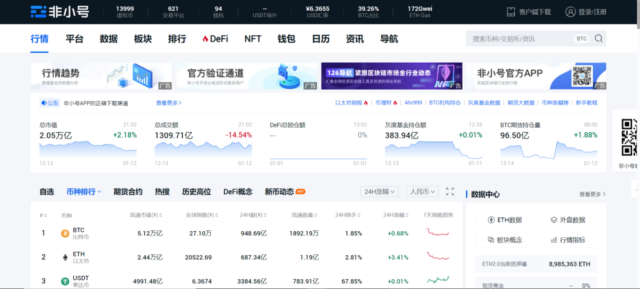Viewport: 640px width, 289px height.
Task: Click the BTC coin icon in row 1
Action: pyautogui.click(x=65, y=233)
